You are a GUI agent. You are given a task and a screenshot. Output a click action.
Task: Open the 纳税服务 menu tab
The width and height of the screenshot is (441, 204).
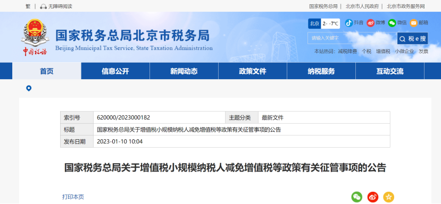[x=321, y=71]
